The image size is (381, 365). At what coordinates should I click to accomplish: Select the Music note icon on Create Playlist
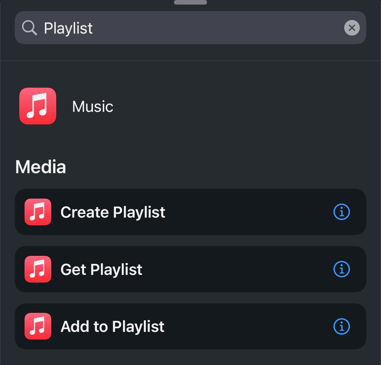(38, 212)
